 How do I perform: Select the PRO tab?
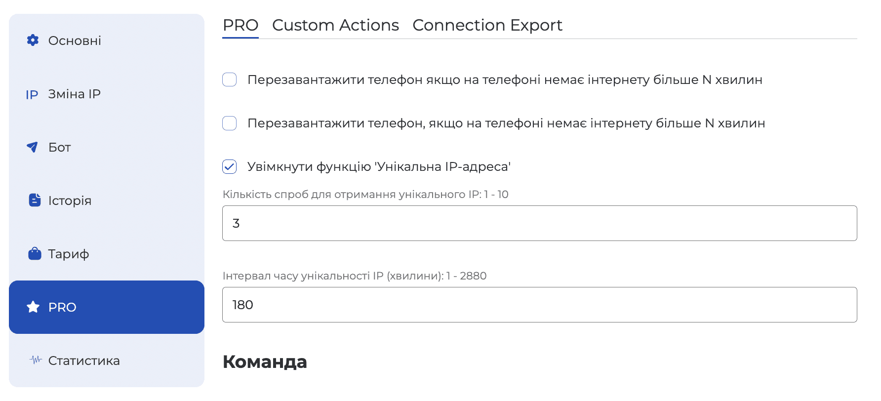coord(240,25)
